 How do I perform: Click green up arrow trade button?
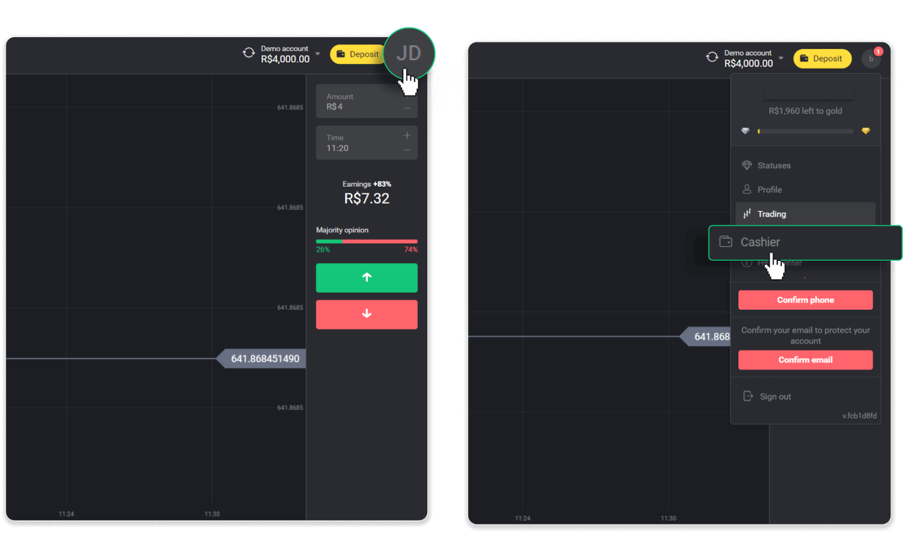click(x=366, y=278)
